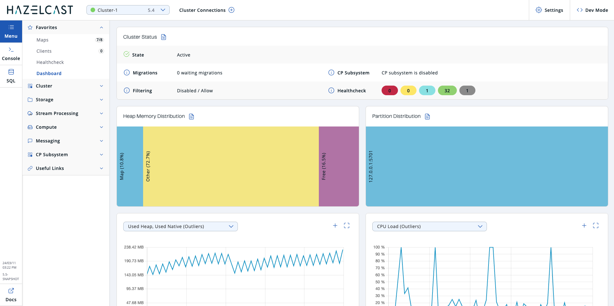Screen dimensions: 614x306
Task: Click the Heap Memory Distribution document icon
Action: [x=191, y=117]
